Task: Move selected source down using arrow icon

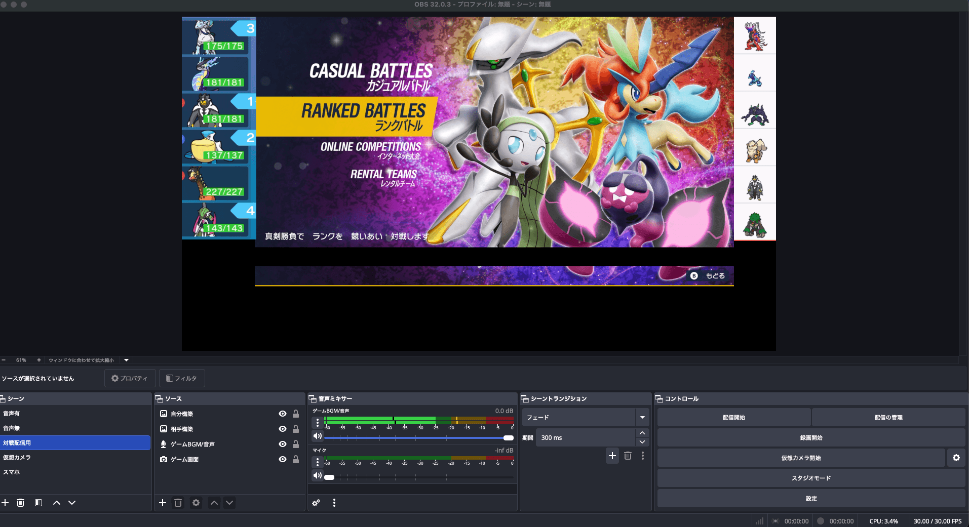Action: click(229, 503)
